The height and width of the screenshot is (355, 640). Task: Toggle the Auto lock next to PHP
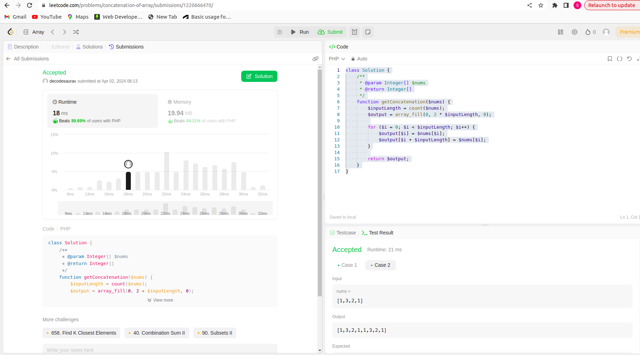pyautogui.click(x=359, y=59)
